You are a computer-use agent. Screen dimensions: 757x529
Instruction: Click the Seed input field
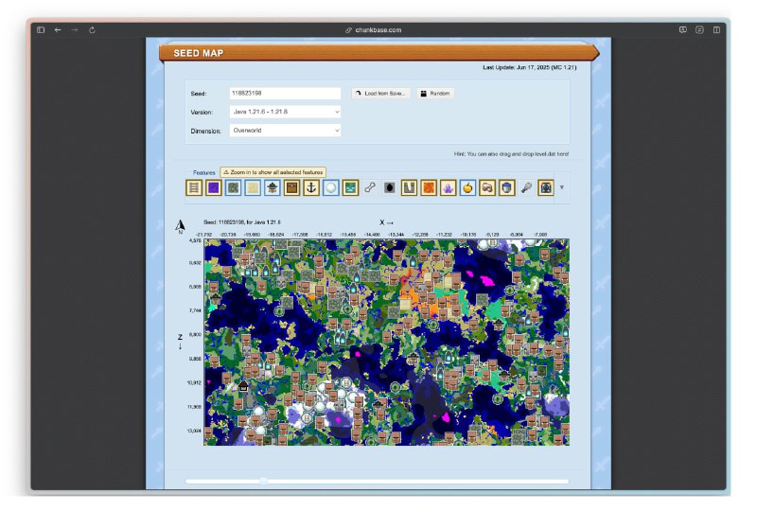284,94
